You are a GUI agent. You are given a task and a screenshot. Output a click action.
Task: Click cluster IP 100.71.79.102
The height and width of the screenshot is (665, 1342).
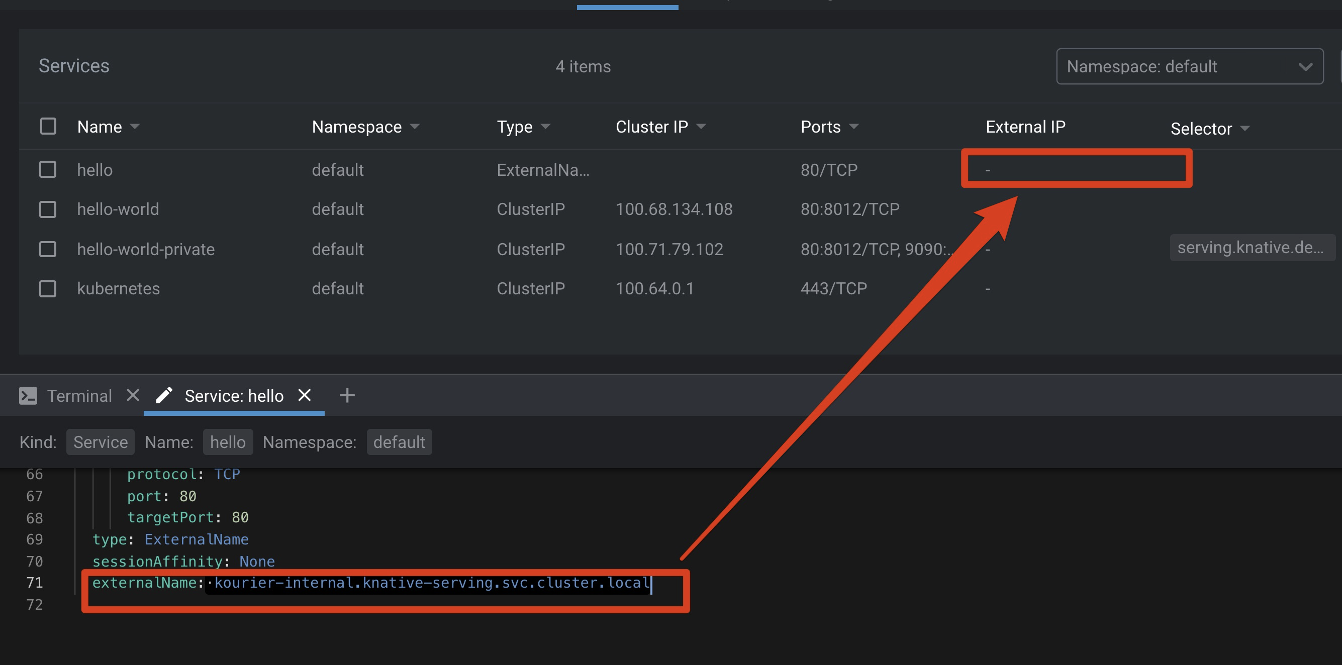tap(669, 249)
